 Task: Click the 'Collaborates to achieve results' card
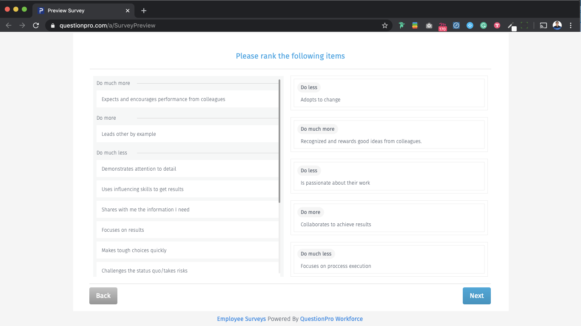(x=389, y=218)
